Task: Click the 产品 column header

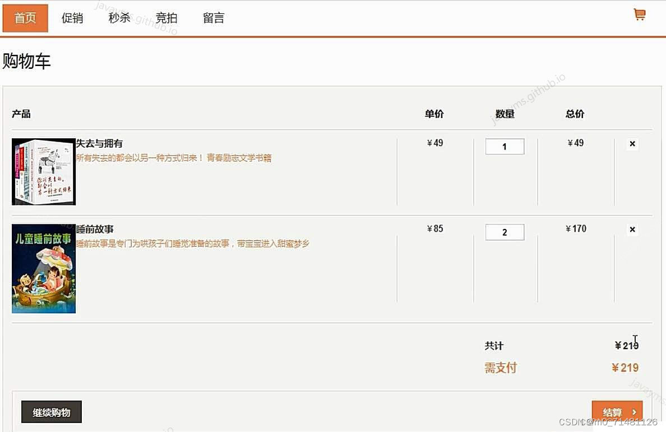Action: pos(21,114)
